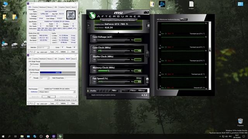Open the Yandex browser taskbar icon
Image resolution: width=248 pixels, height=139 pixels.
tap(47, 136)
